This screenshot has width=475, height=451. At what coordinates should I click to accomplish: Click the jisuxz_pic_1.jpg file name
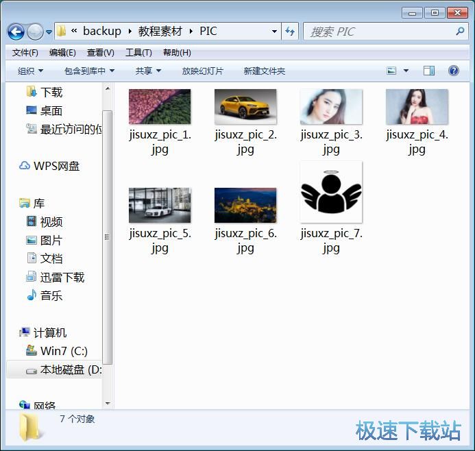point(160,142)
